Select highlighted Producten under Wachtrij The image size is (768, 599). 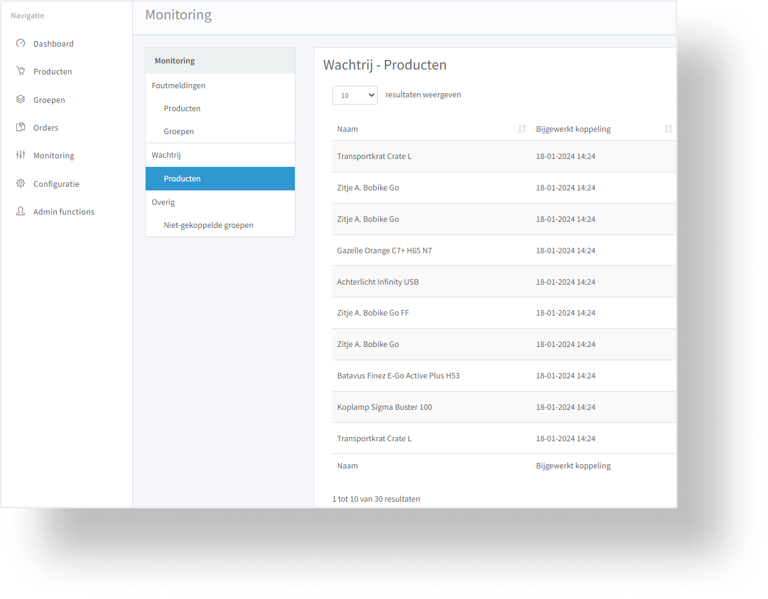tap(220, 178)
